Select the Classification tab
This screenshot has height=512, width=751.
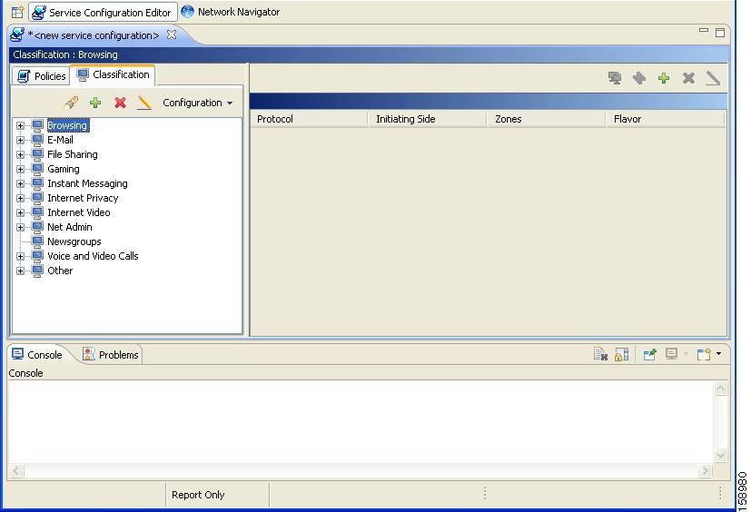(113, 74)
